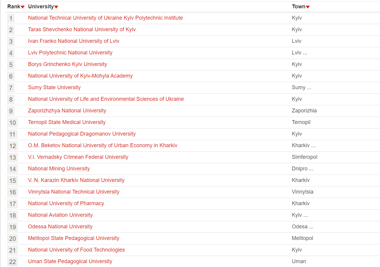This screenshot has height=267, width=380.
Task: Open Uman State Pedagogical University link
Action: click(x=70, y=261)
